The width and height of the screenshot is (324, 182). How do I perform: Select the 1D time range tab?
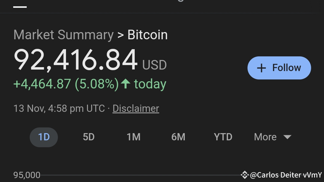[44, 137]
